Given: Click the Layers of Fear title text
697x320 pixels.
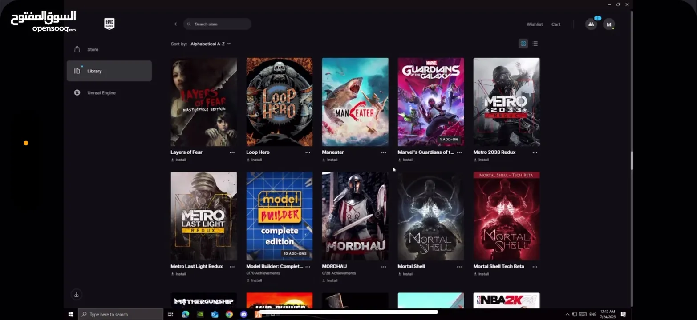Looking at the screenshot, I should [x=186, y=152].
